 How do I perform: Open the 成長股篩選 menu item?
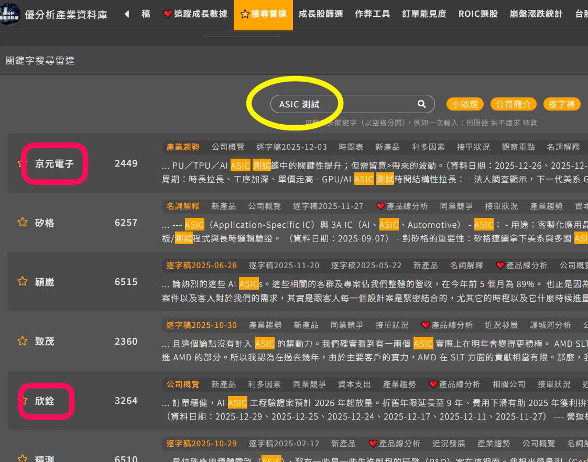click(320, 14)
